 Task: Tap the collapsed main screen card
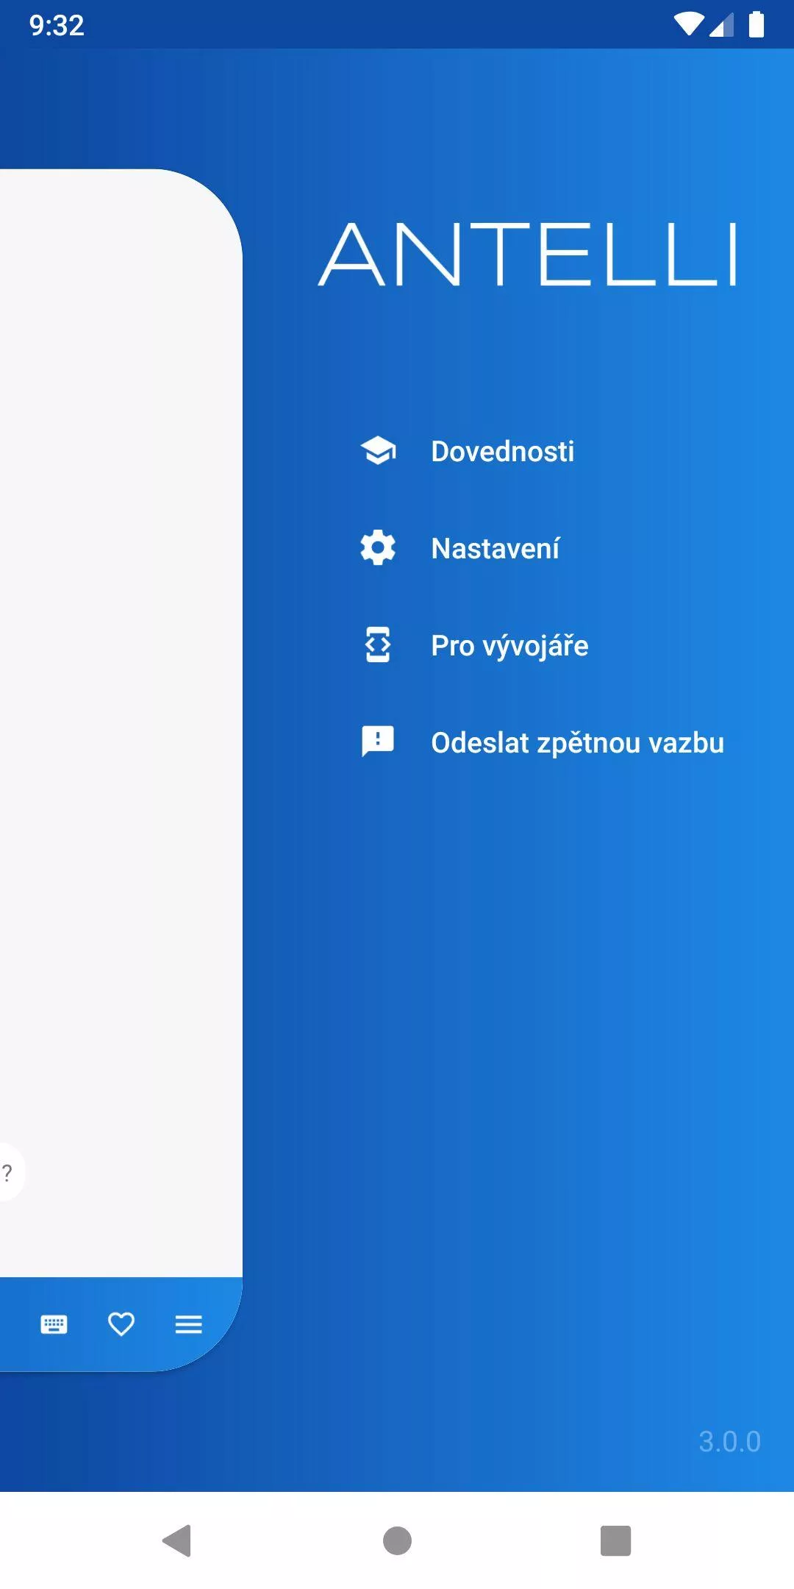tap(121, 770)
